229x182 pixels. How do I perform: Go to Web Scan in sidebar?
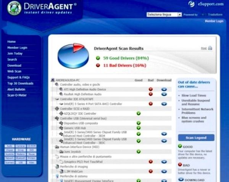point(15,71)
